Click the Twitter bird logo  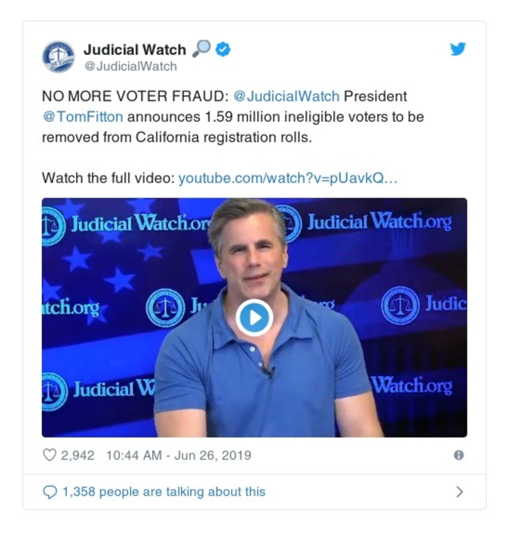click(x=458, y=49)
